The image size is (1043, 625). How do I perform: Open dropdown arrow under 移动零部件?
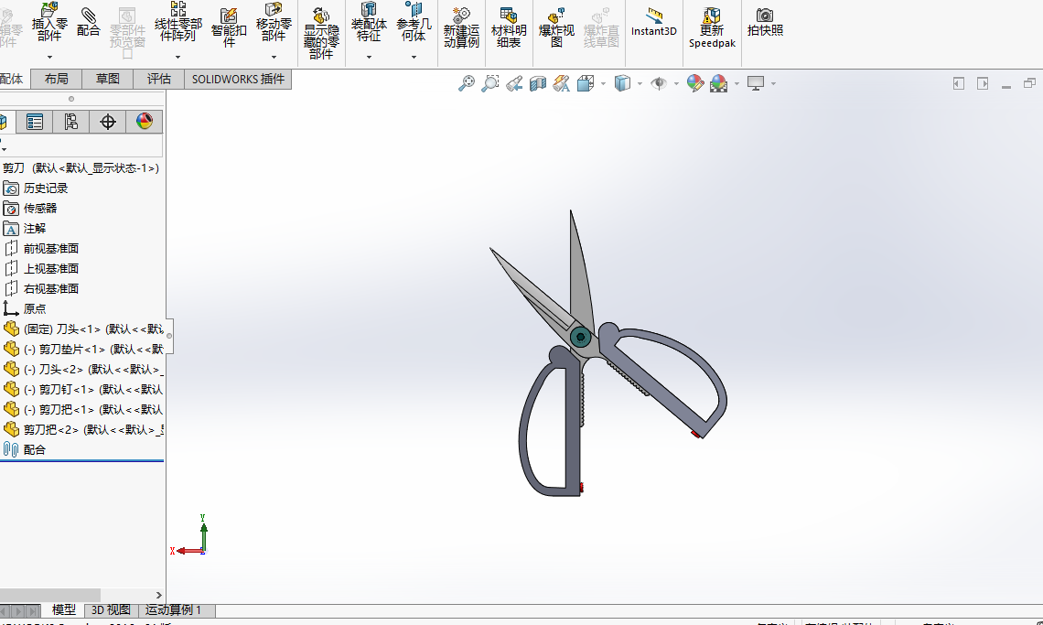274,58
